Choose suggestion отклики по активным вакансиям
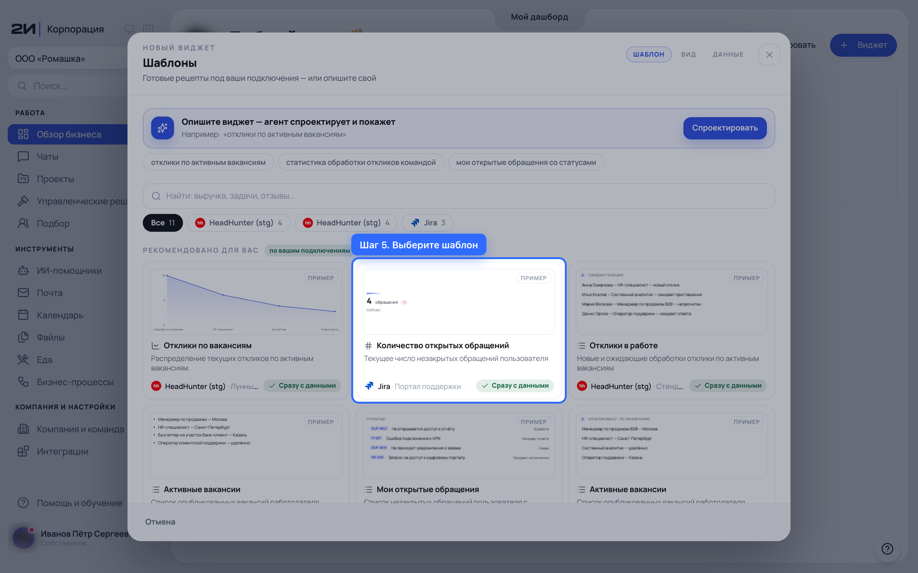 pyautogui.click(x=208, y=162)
